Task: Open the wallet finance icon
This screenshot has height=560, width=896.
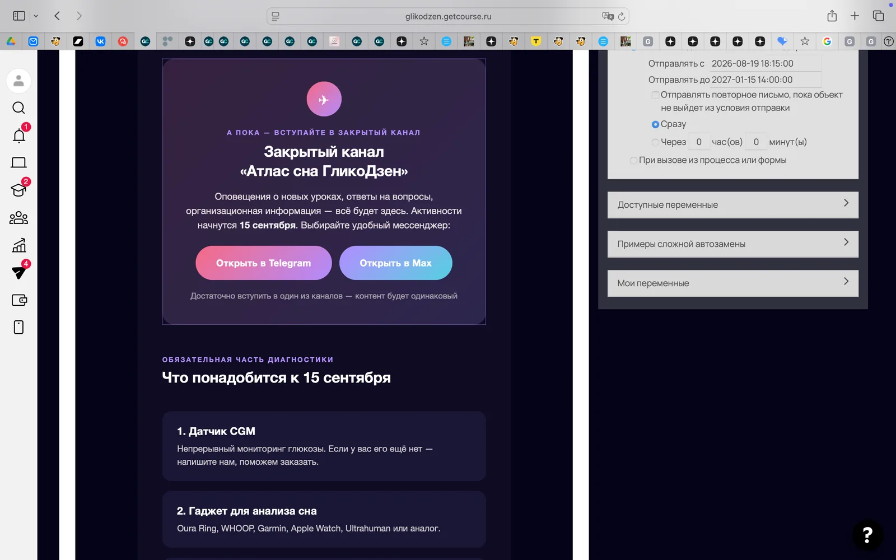Action: (18, 300)
